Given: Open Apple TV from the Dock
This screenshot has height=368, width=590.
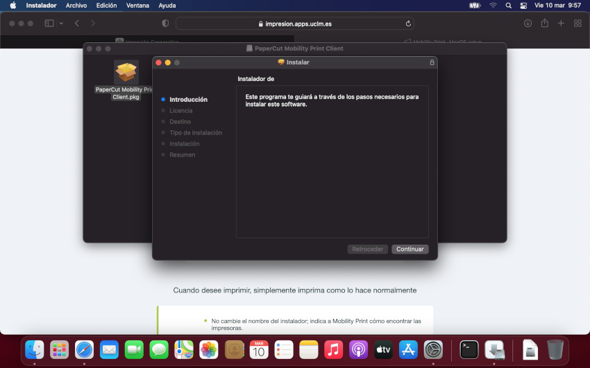Looking at the screenshot, I should click(x=383, y=349).
